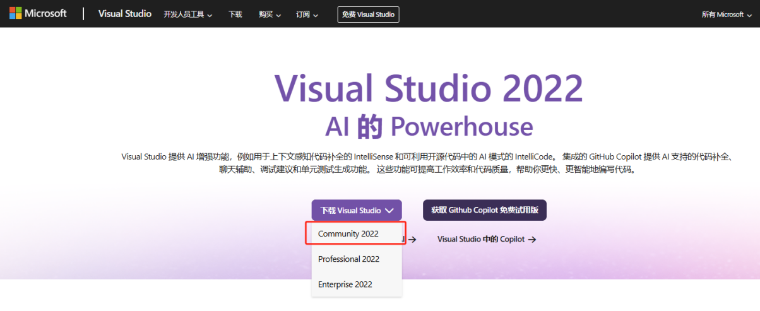Open the 下载 menu item
Viewport: 760px width, 311px height.
tap(235, 15)
